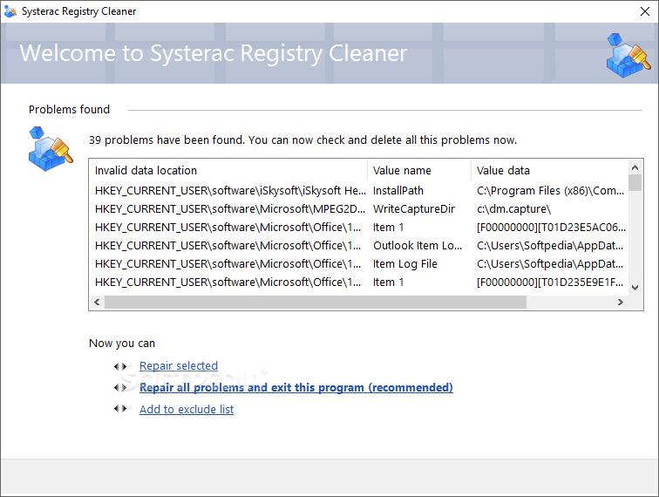Sort by Invalid data location column header

point(228,170)
